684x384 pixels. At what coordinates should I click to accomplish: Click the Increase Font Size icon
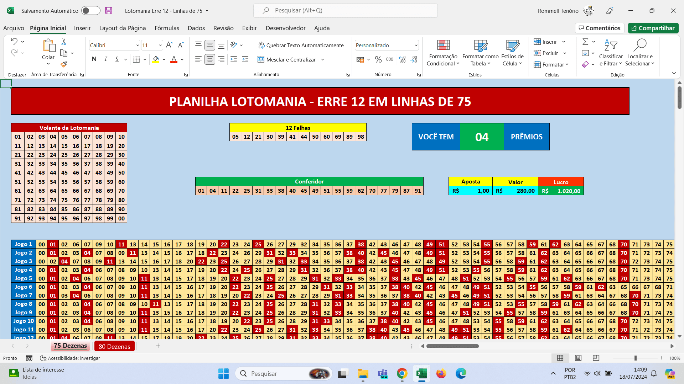[170, 45]
